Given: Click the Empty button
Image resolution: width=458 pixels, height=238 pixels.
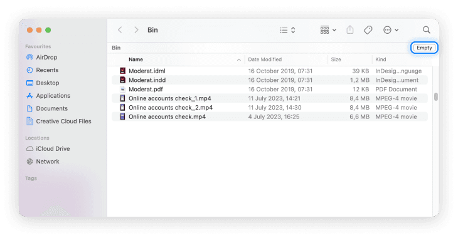Looking at the screenshot, I should 424,48.
